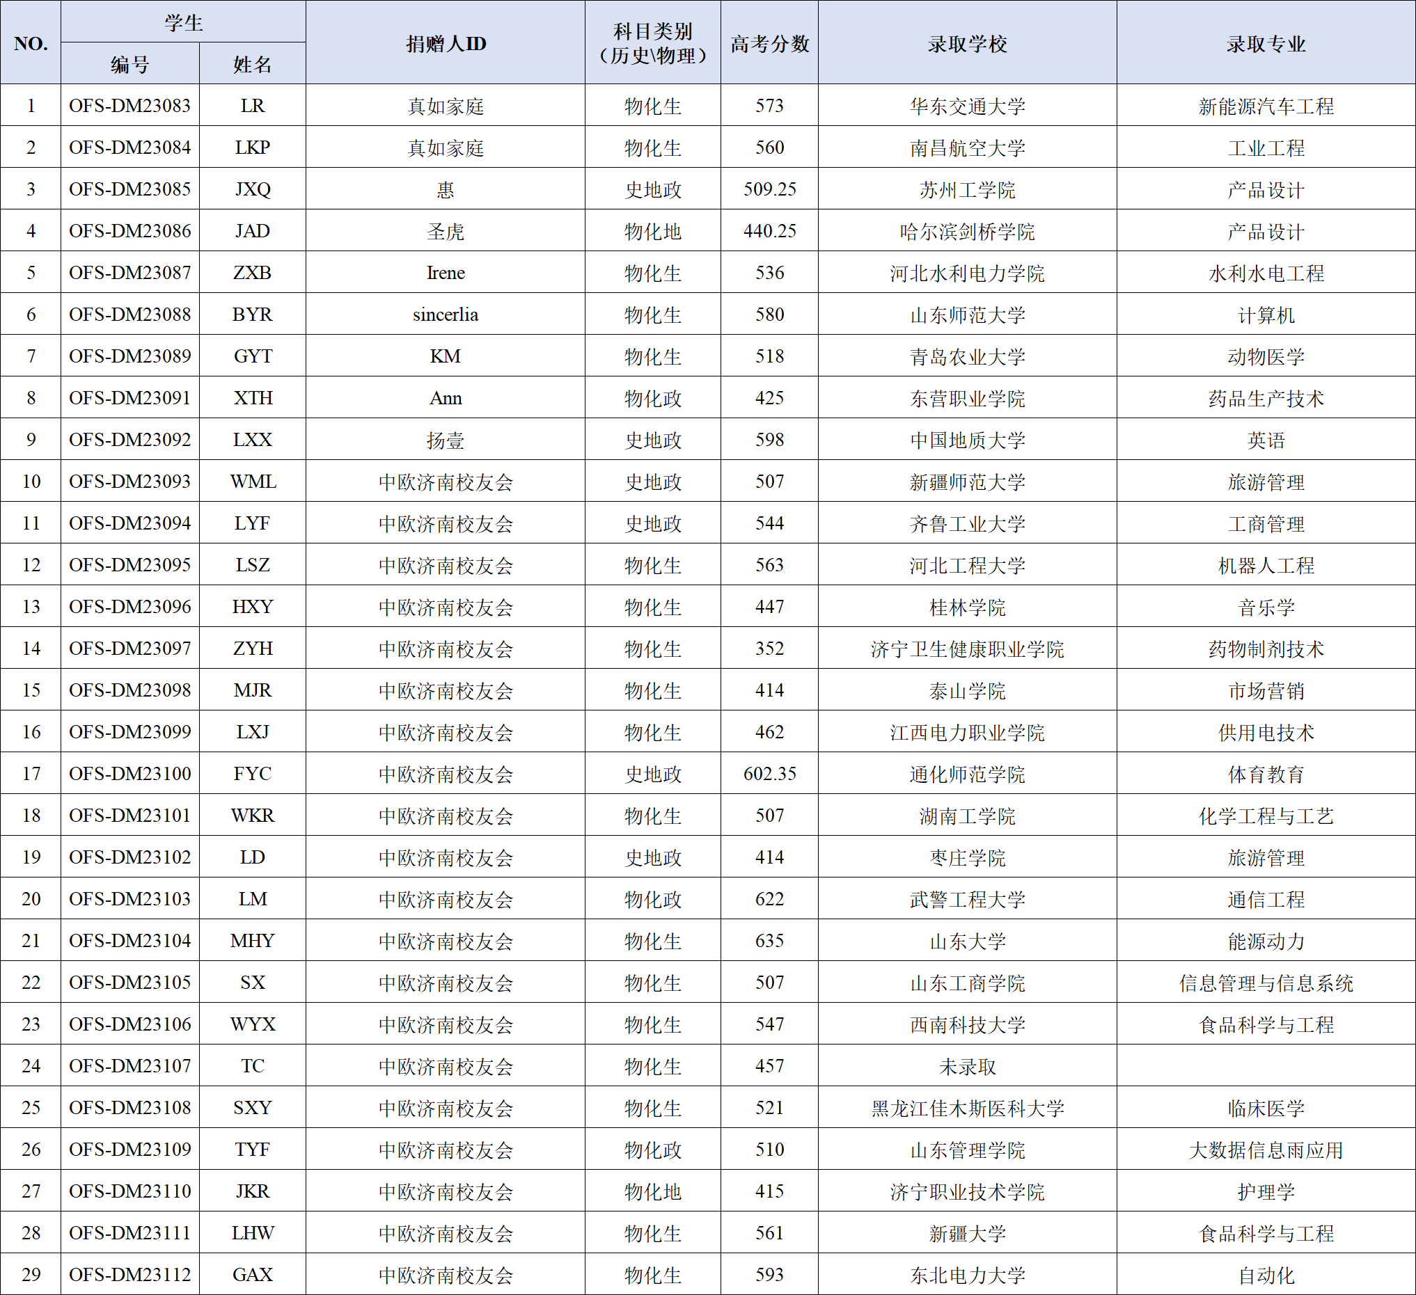This screenshot has width=1416, height=1295.
Task: Select score cell 602.35
Action: pyautogui.click(x=769, y=774)
